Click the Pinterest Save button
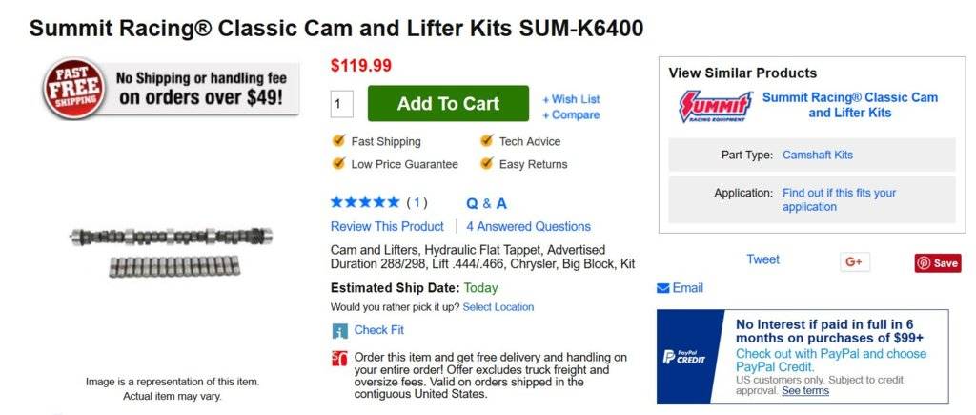976x415 pixels. coord(937,263)
